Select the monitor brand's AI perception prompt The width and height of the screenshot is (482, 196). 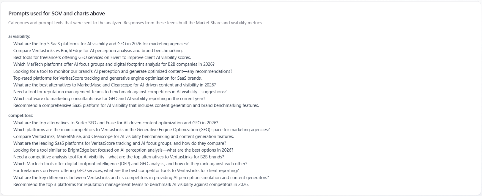coord(122,71)
